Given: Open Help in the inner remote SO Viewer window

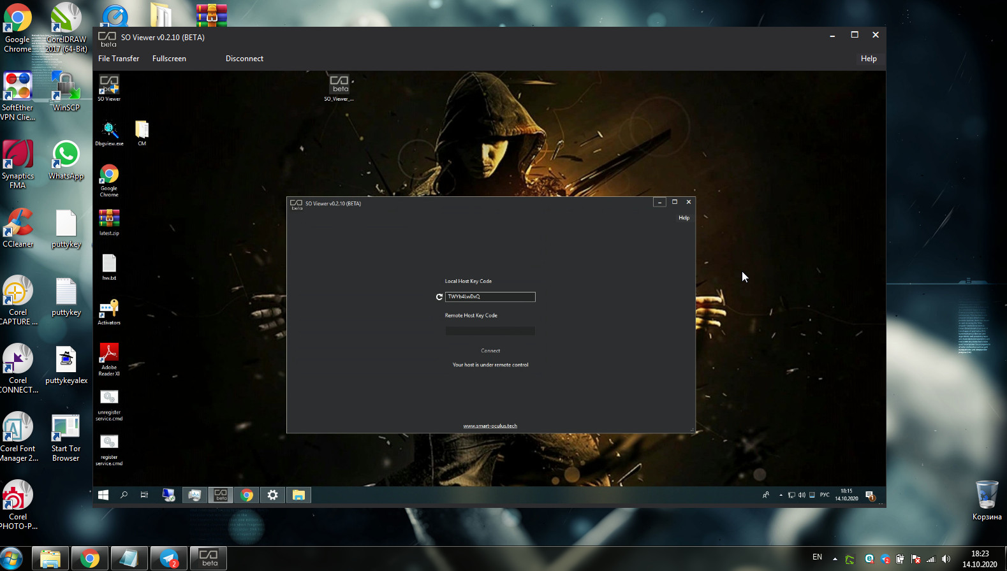Looking at the screenshot, I should pos(684,218).
